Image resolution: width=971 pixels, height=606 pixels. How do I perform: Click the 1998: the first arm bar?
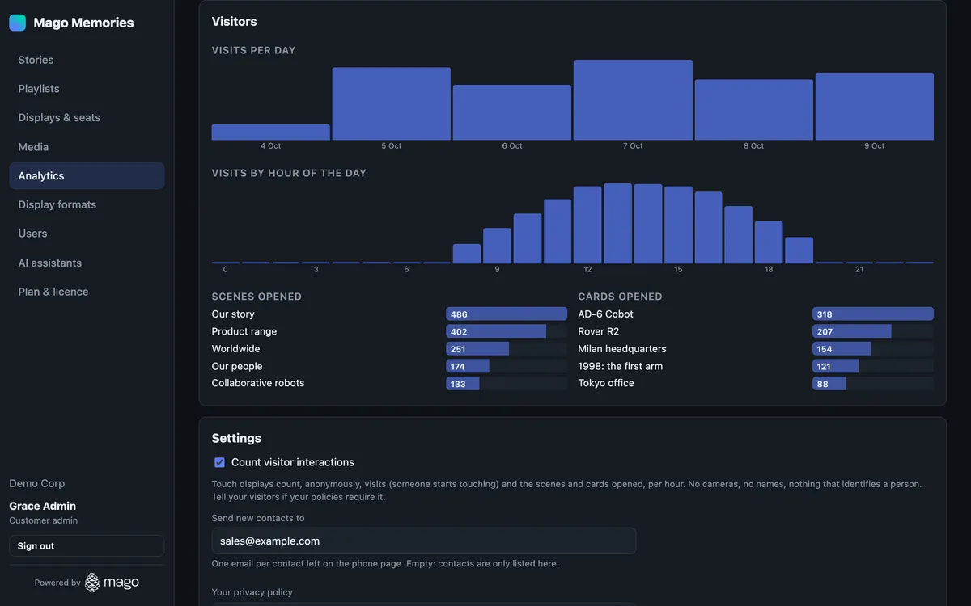click(x=836, y=367)
